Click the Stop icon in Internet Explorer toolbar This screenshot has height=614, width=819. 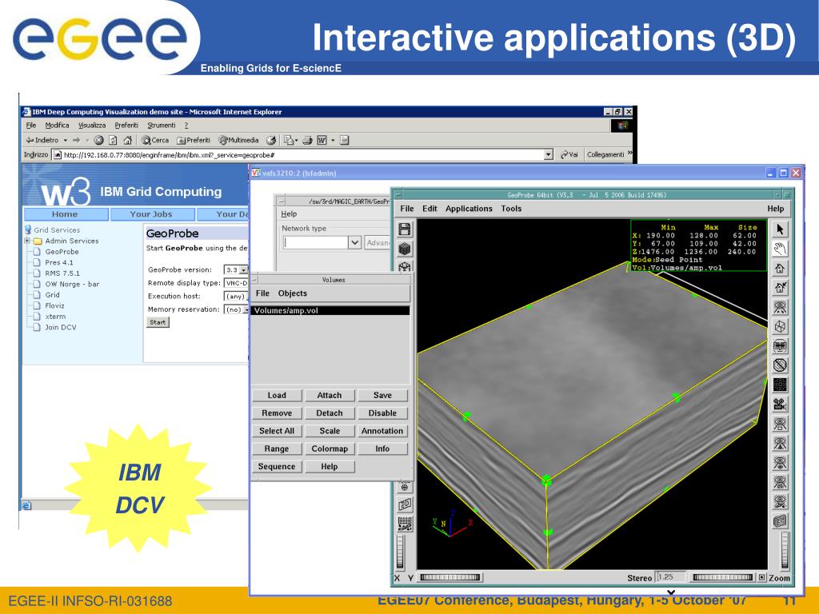pyautogui.click(x=98, y=140)
